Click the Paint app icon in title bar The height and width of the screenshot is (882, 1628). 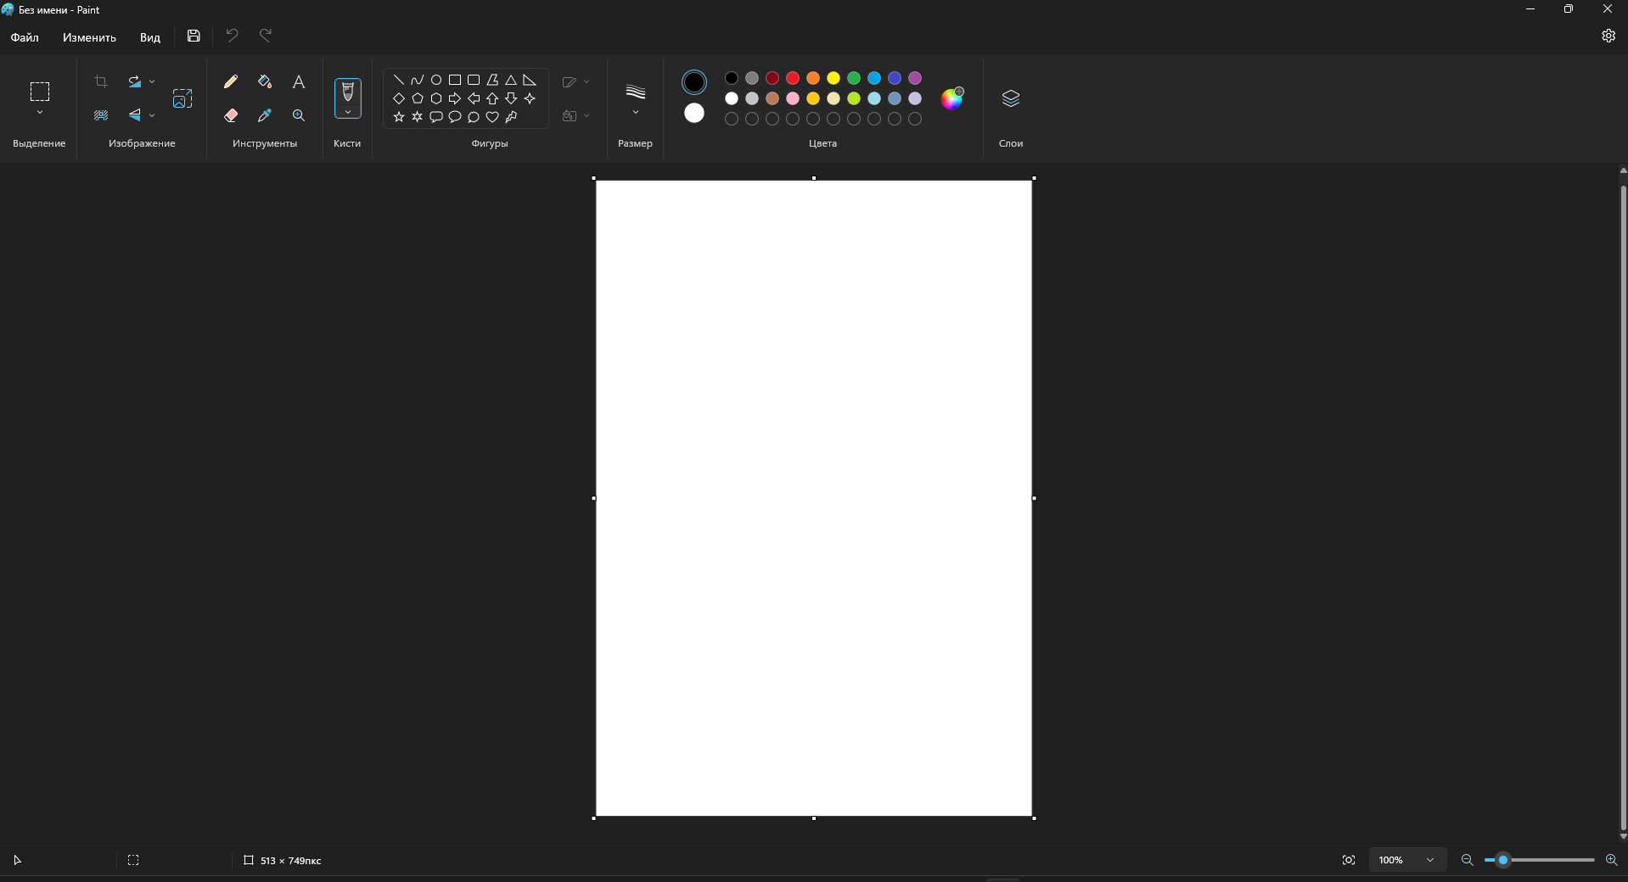pyautogui.click(x=8, y=9)
